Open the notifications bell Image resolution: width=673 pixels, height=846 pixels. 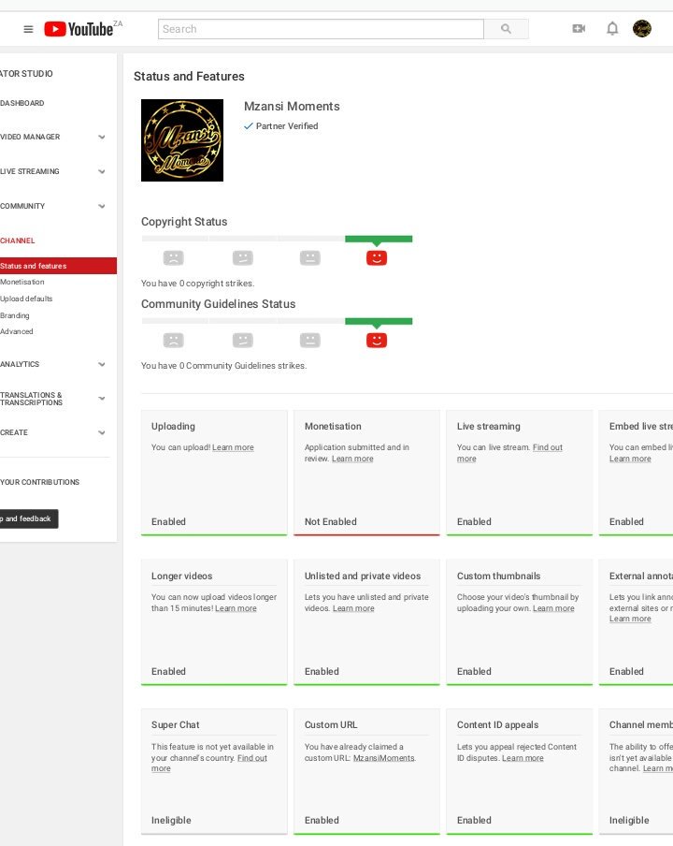[x=612, y=29]
